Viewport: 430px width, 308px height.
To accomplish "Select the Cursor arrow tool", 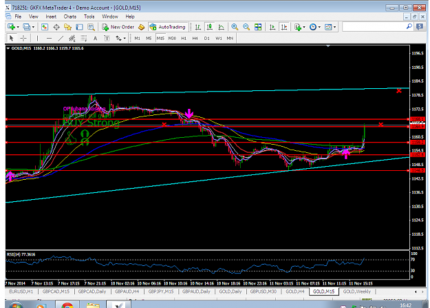I will click(x=11, y=38).
